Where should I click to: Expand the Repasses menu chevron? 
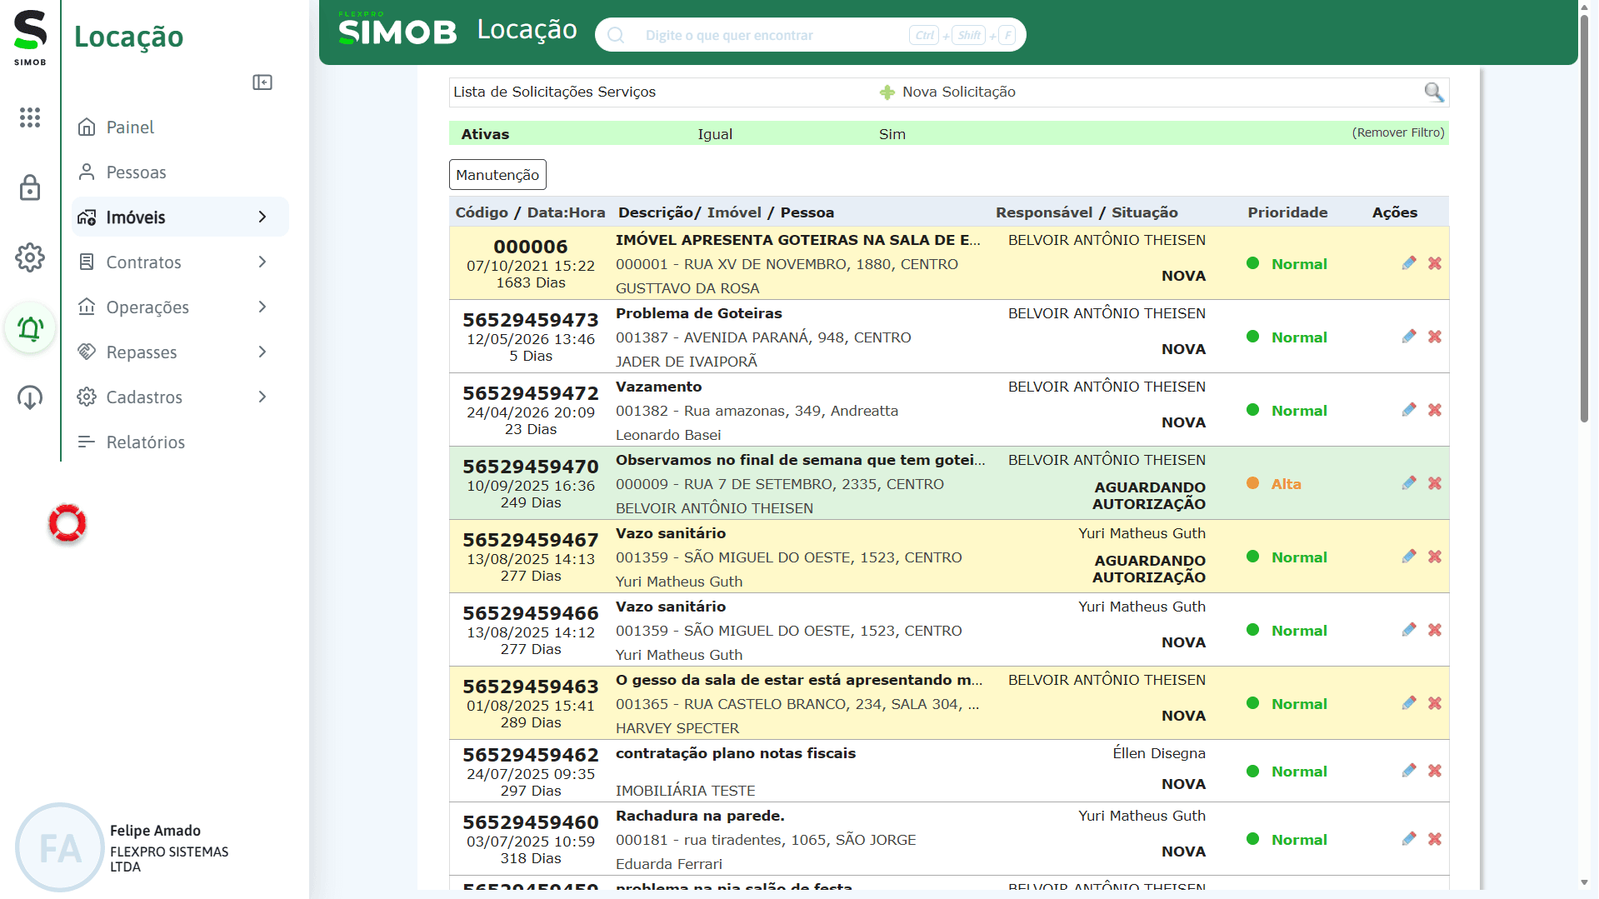click(262, 352)
